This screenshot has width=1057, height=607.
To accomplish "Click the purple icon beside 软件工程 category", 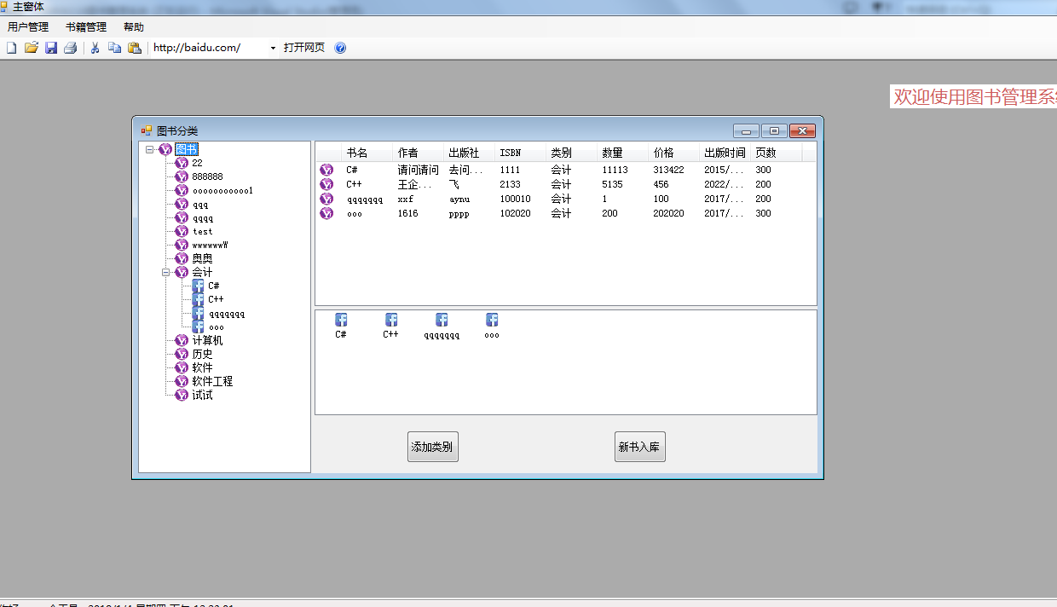I will 182,381.
